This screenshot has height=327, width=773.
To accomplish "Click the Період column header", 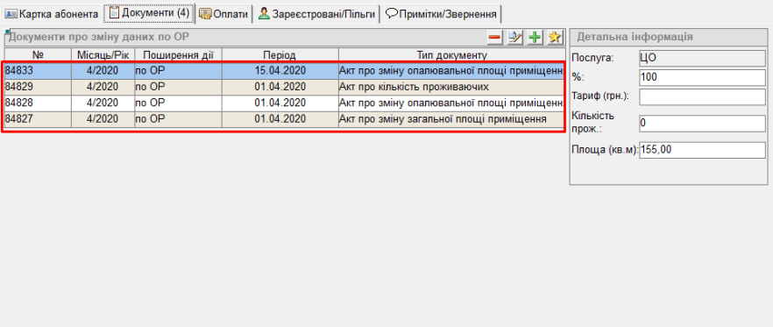I will pos(280,54).
